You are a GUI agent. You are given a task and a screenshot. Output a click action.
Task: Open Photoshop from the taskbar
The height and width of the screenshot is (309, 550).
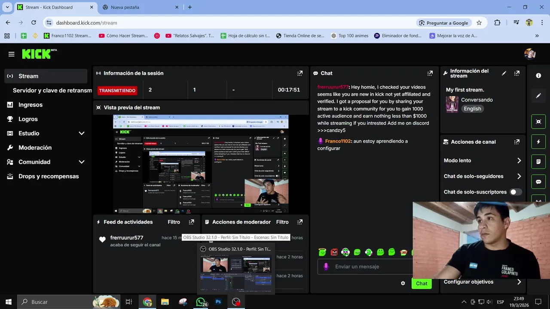218,302
